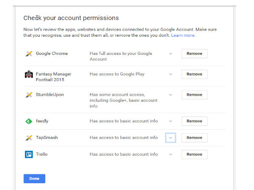Remove StumbleUpon from account

(x=194, y=95)
